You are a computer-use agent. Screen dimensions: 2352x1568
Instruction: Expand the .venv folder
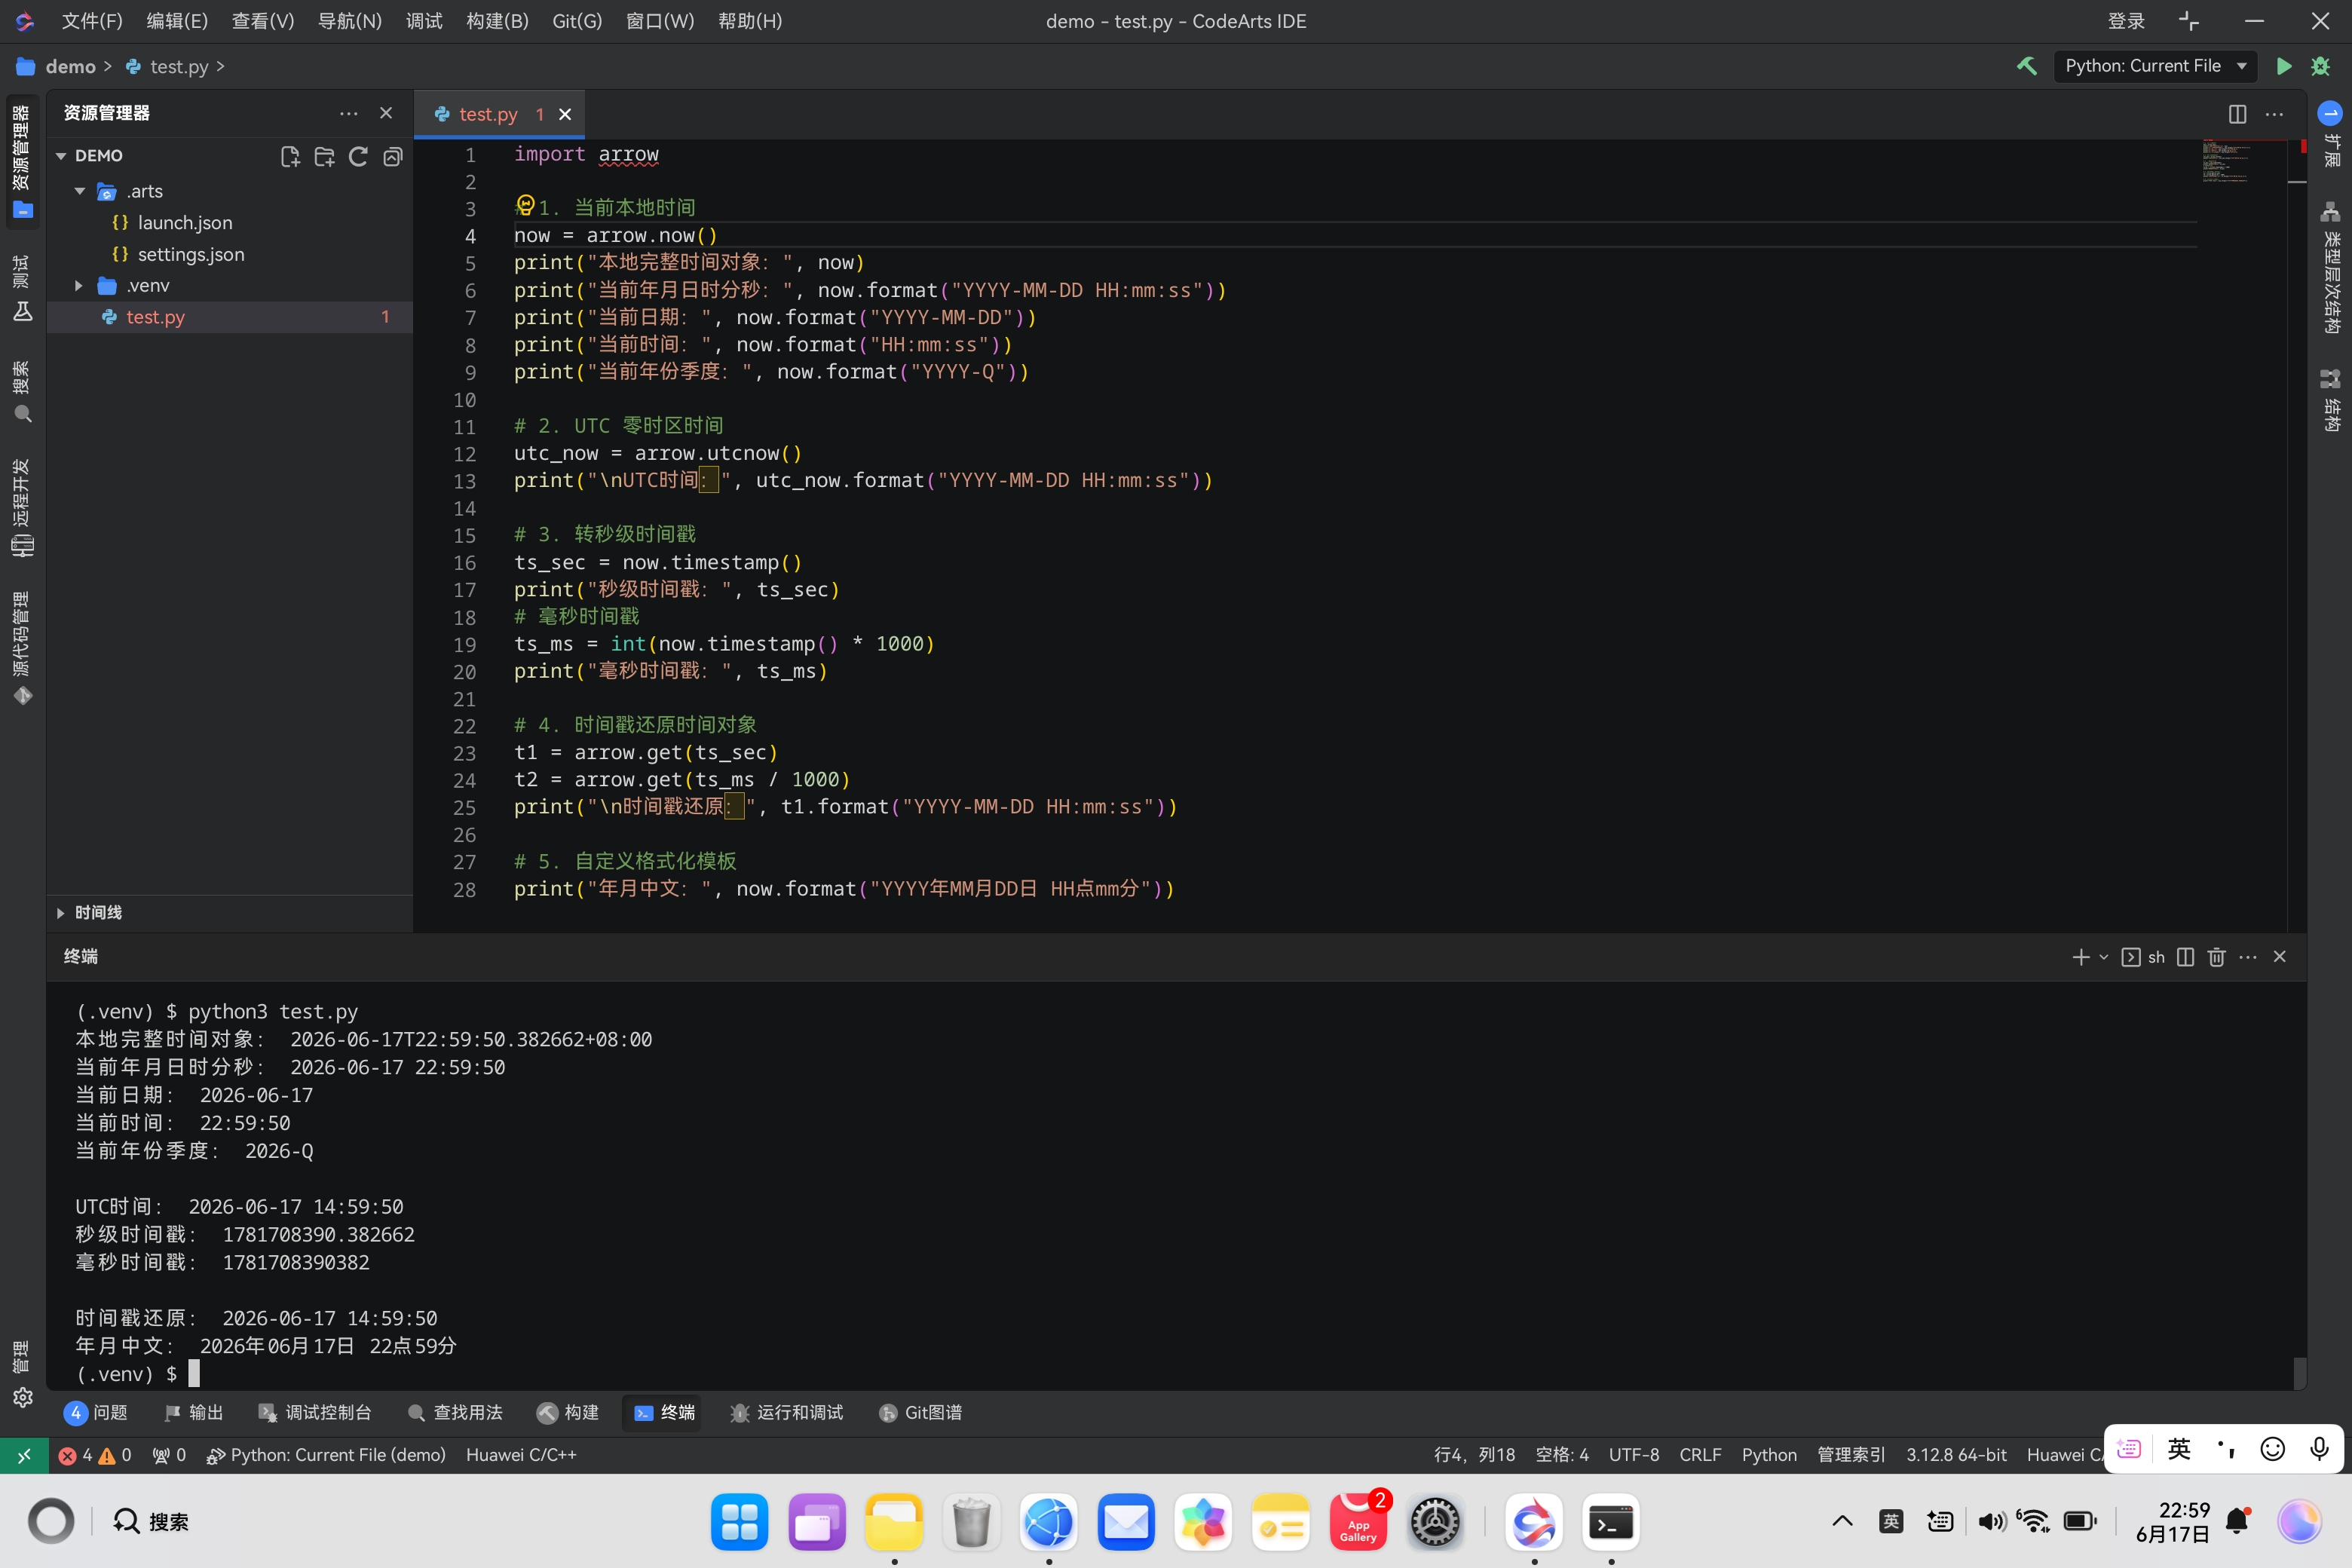pos(80,286)
